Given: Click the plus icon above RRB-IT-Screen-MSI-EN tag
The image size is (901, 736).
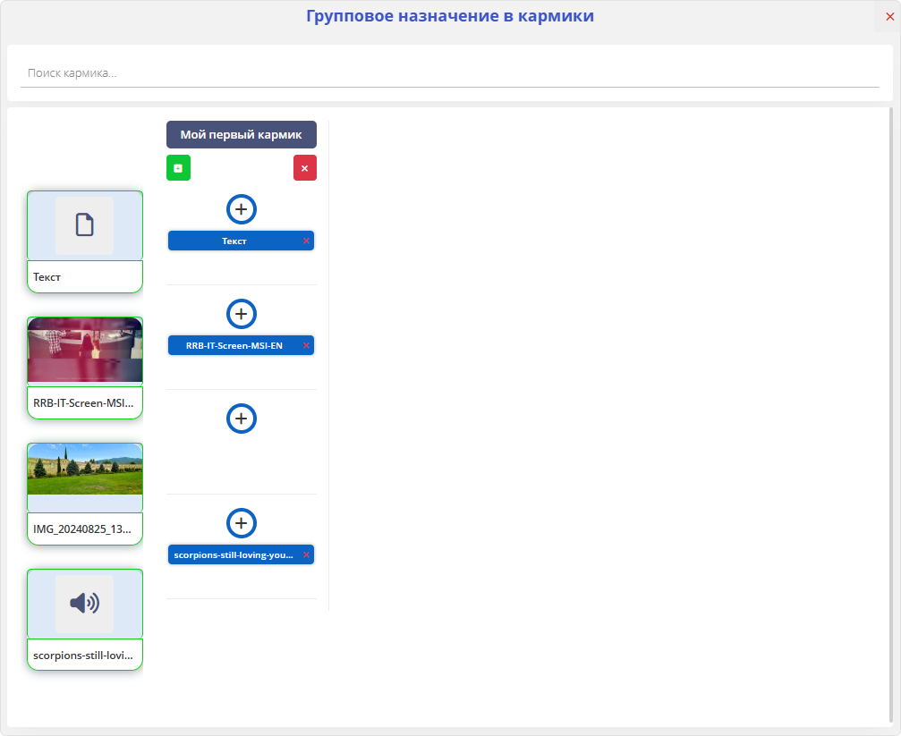Looking at the screenshot, I should 242,314.
